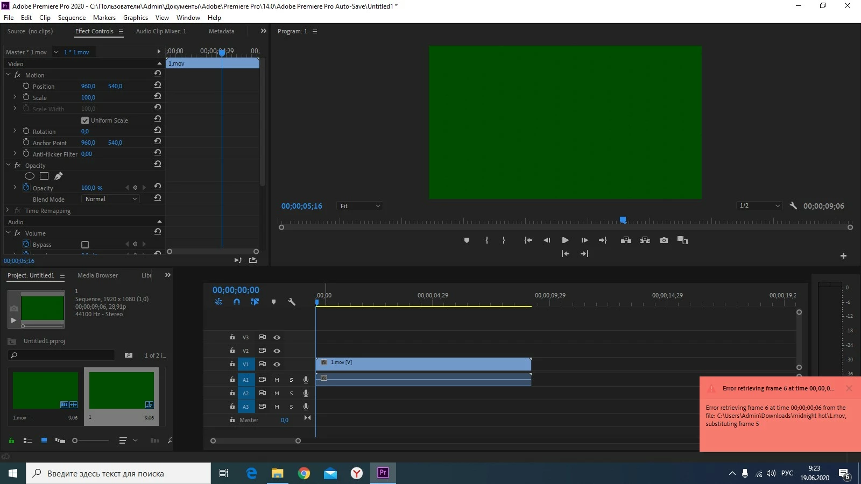Image resolution: width=861 pixels, height=484 pixels.
Task: Click the Program monitor playhead marker
Action: [623, 220]
